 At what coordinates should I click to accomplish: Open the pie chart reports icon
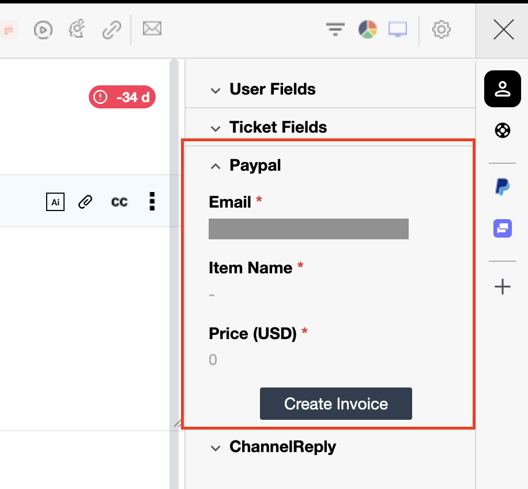coord(367,29)
